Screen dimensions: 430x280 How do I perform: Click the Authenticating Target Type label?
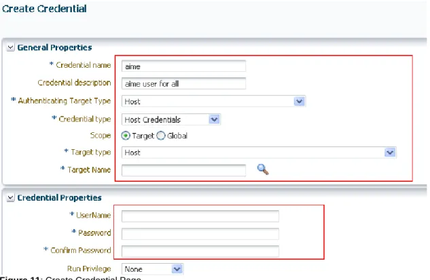coord(65,101)
